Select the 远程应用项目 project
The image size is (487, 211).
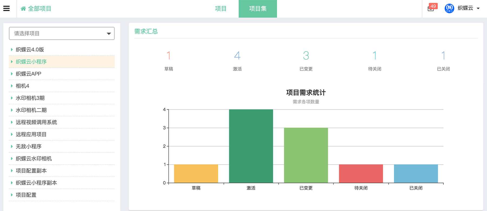point(31,134)
